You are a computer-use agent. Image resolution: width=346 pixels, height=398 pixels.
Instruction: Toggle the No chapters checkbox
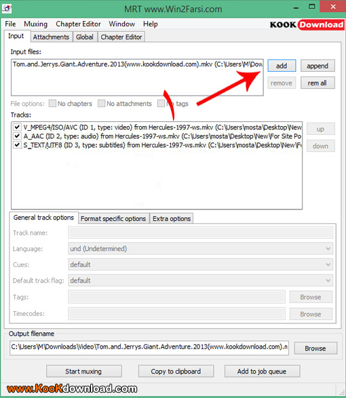point(52,104)
